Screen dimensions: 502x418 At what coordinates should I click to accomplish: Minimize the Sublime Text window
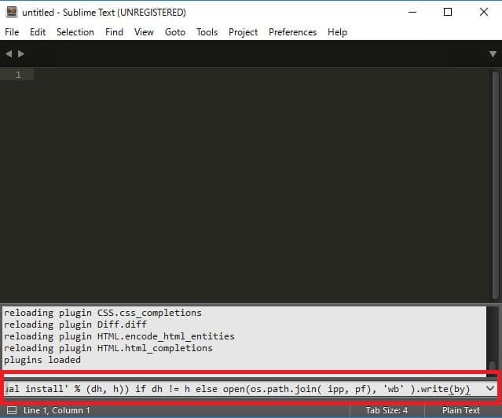[412, 12]
